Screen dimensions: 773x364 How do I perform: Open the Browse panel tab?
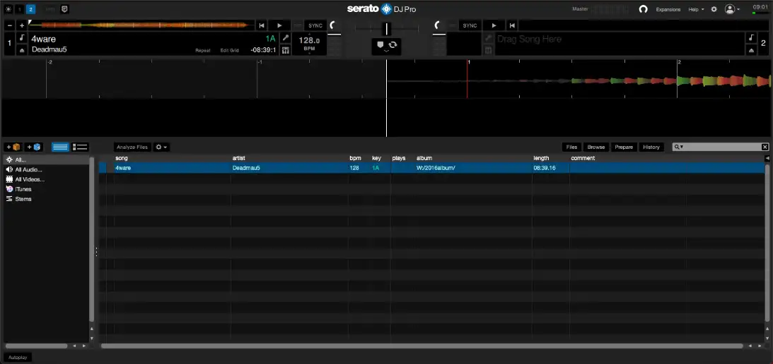[x=596, y=147]
